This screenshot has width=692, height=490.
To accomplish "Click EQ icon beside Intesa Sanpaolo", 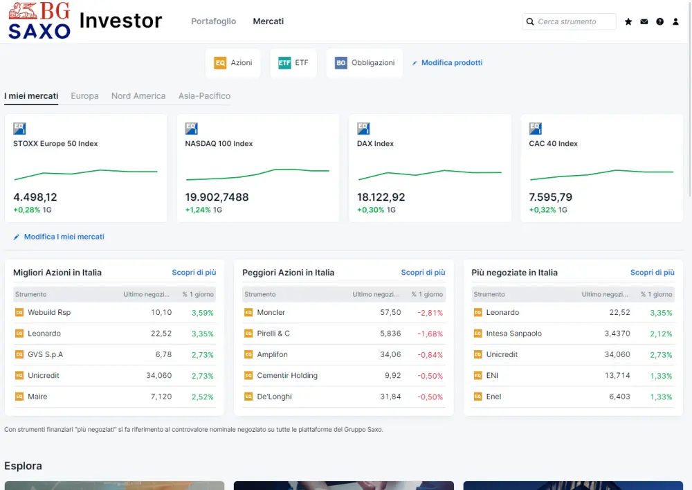I will [478, 334].
